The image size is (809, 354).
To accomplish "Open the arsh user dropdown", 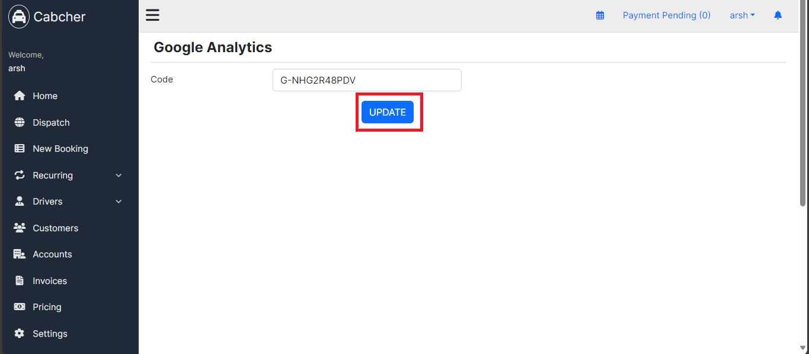I will click(742, 15).
